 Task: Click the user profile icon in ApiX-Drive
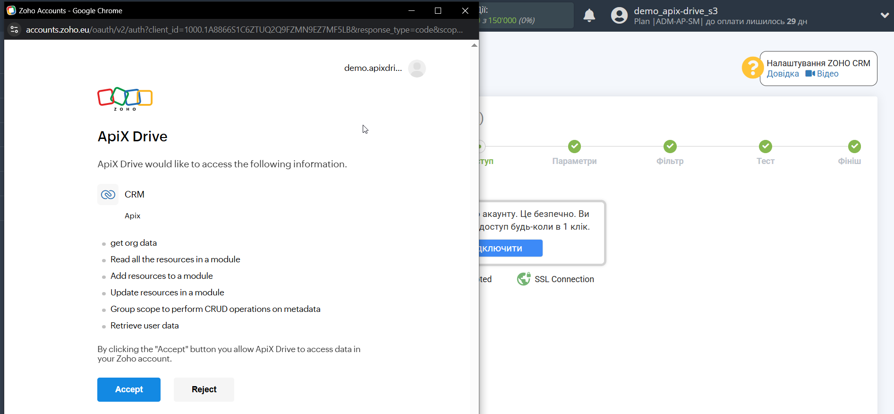619,16
